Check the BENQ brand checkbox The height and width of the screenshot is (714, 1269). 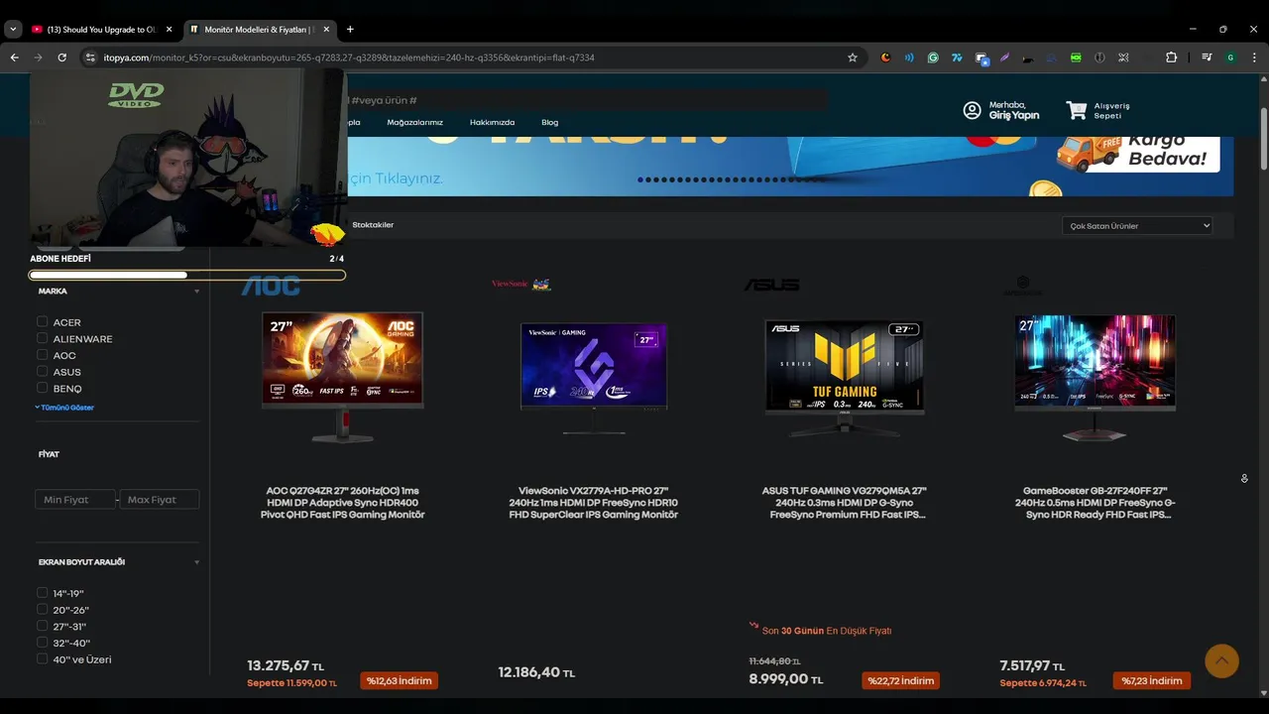43,388
